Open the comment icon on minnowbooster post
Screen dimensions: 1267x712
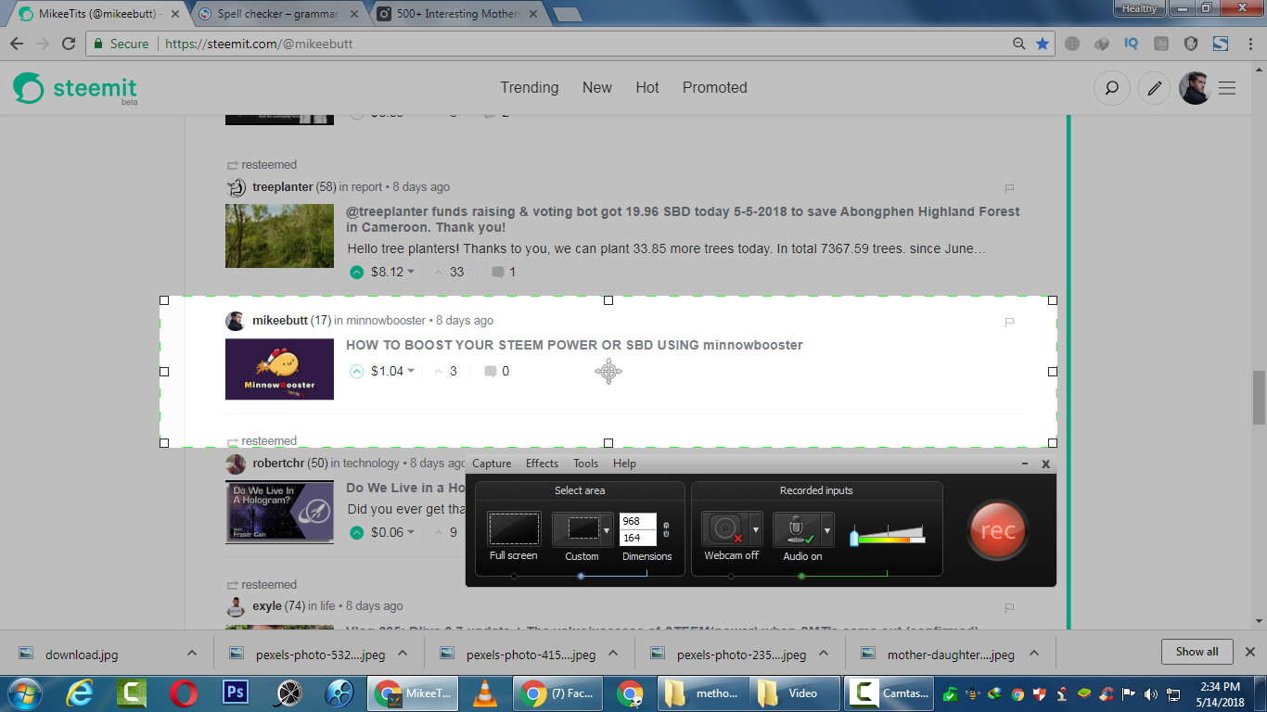pos(491,372)
